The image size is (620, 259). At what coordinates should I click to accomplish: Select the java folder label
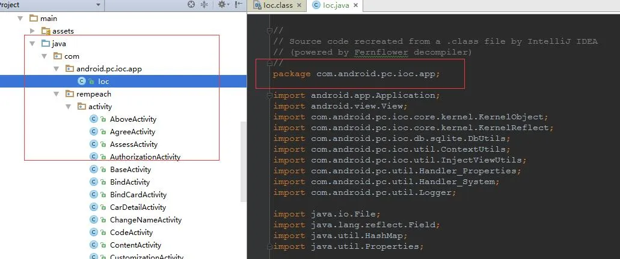(59, 44)
